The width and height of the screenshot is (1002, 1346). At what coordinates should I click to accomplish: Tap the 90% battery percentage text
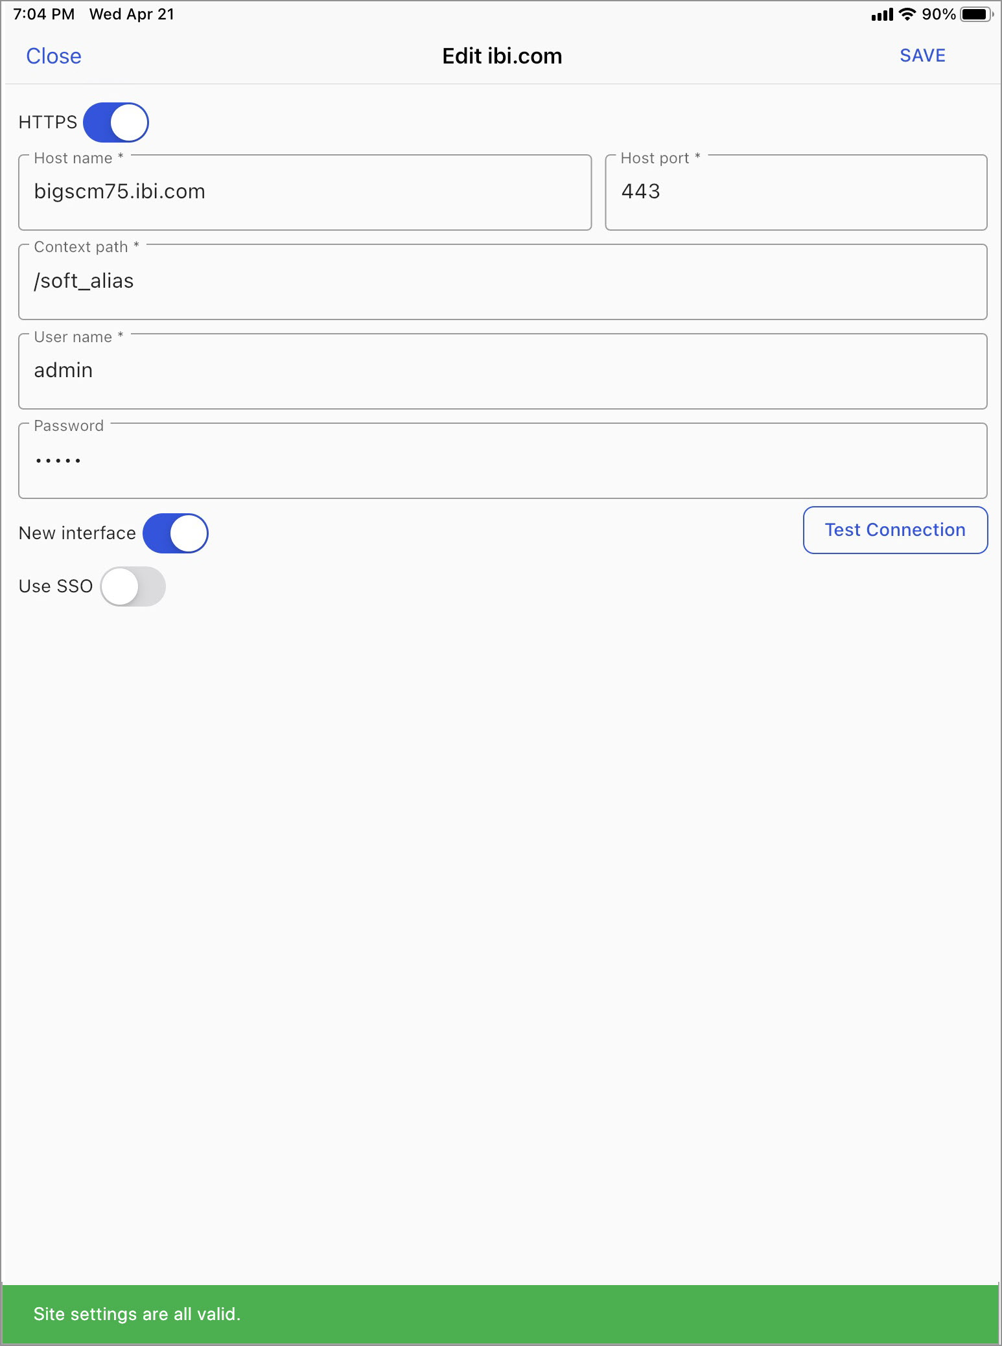coord(938,14)
